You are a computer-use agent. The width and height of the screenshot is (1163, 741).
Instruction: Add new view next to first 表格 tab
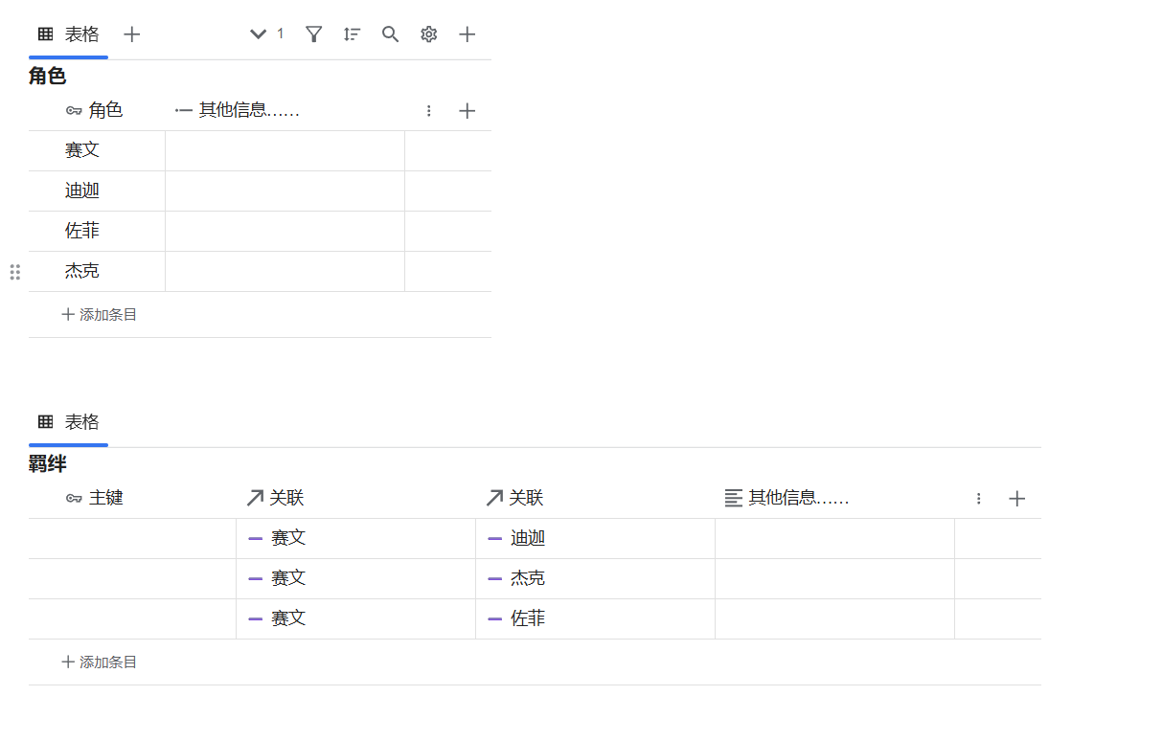[x=132, y=34]
